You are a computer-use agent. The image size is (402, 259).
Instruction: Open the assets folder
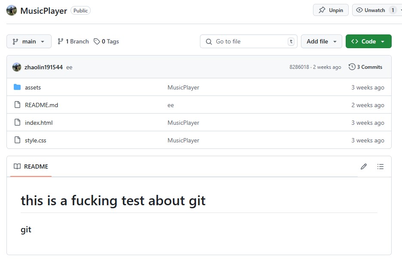tap(33, 87)
